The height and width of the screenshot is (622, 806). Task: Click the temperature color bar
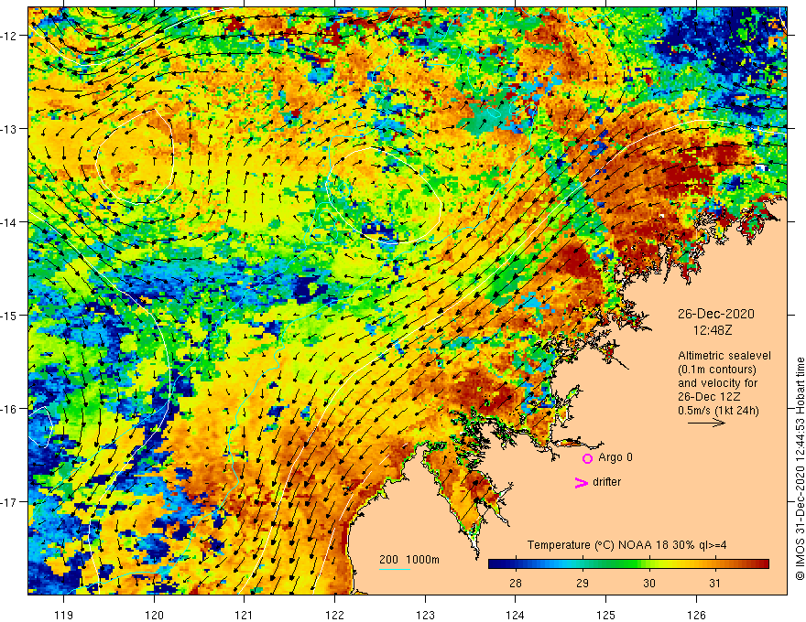point(628,564)
